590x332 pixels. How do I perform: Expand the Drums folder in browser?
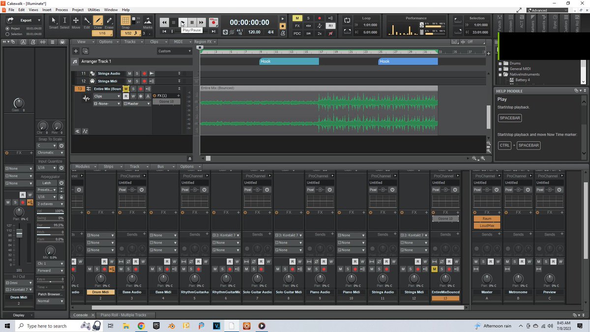[501, 63]
